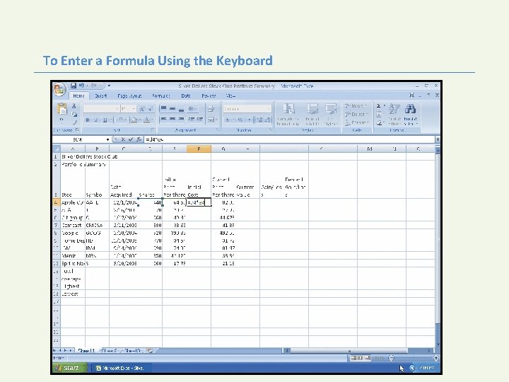
Task: Click the horizontal scrollbar thumb
Action: click(349, 351)
